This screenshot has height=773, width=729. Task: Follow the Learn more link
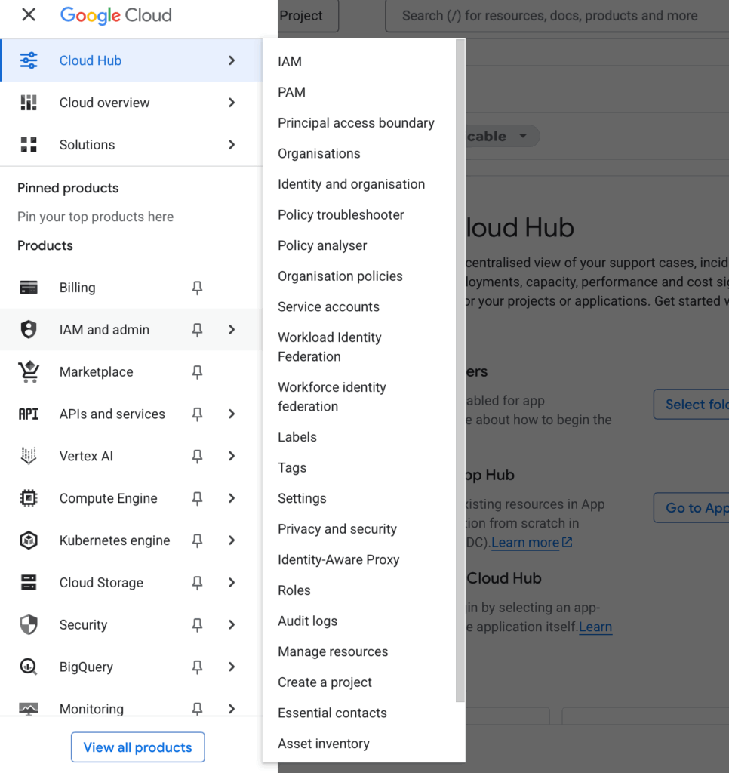point(525,542)
